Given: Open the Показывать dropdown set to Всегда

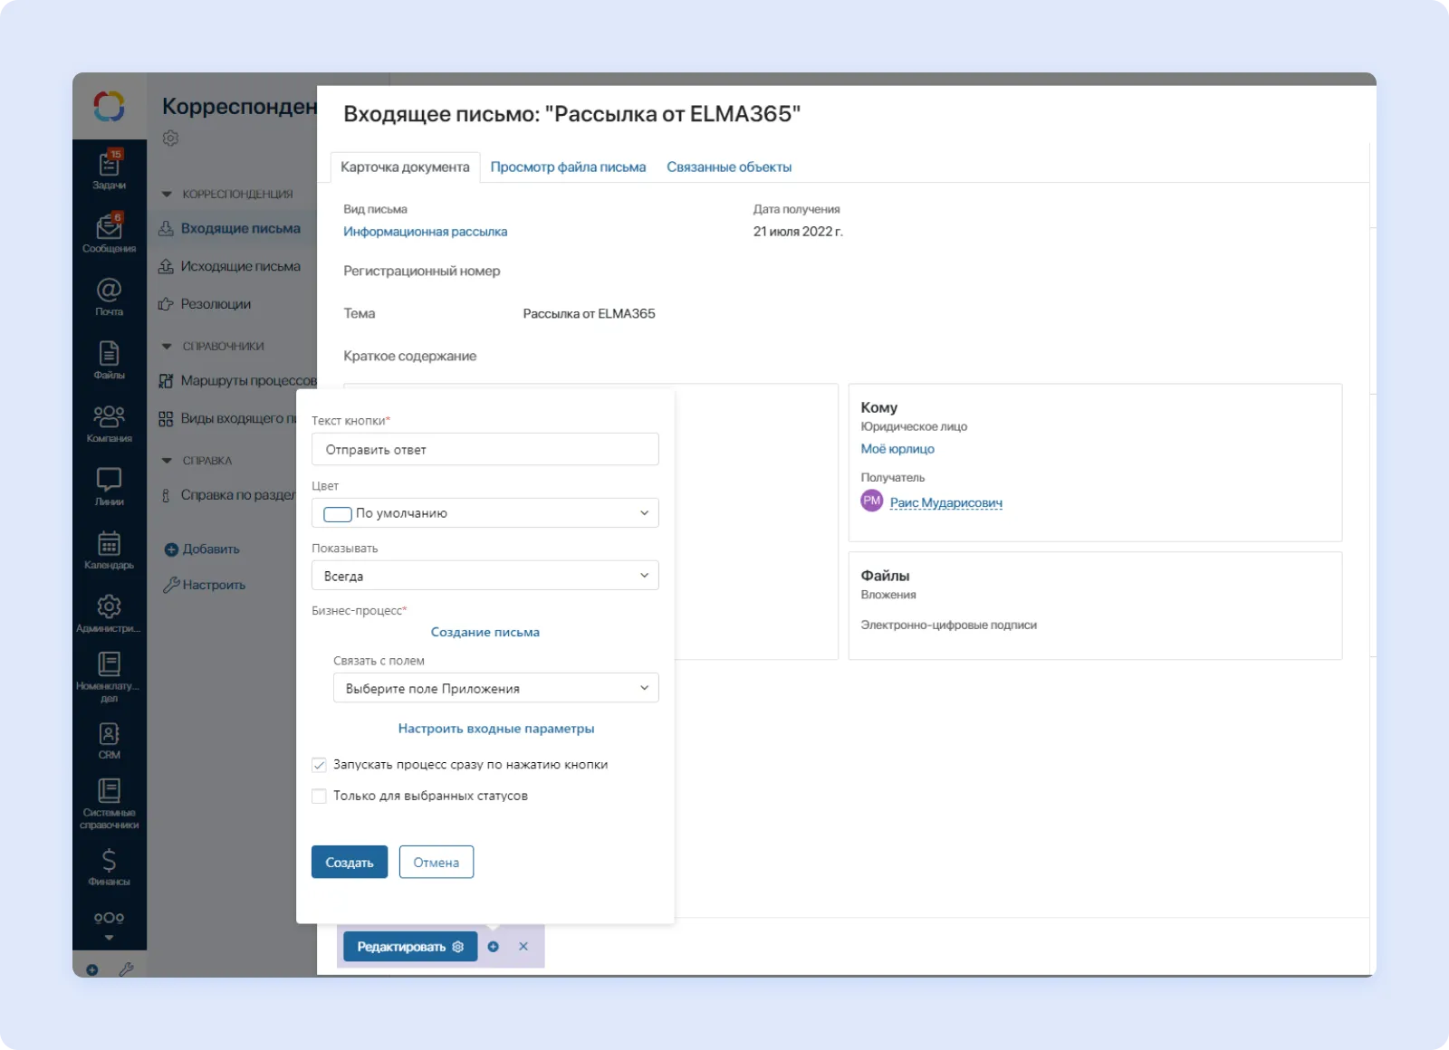Looking at the screenshot, I should point(485,576).
